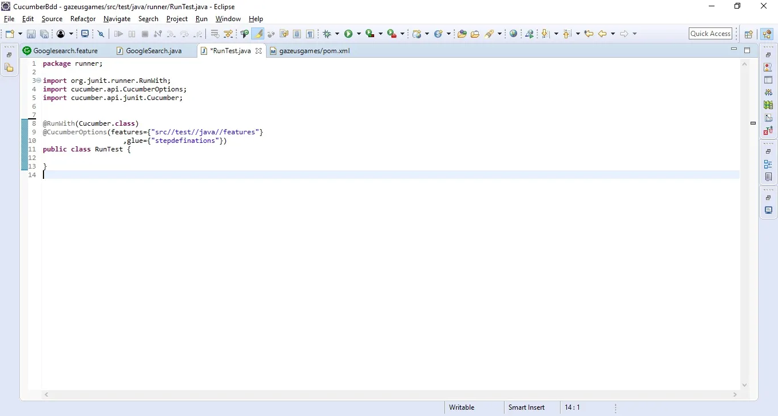Minimize the editor area

coord(734,49)
